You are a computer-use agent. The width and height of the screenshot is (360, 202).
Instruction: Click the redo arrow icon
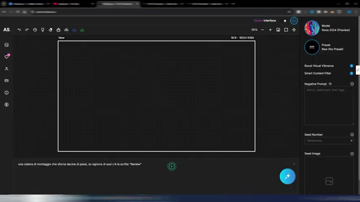point(27,30)
